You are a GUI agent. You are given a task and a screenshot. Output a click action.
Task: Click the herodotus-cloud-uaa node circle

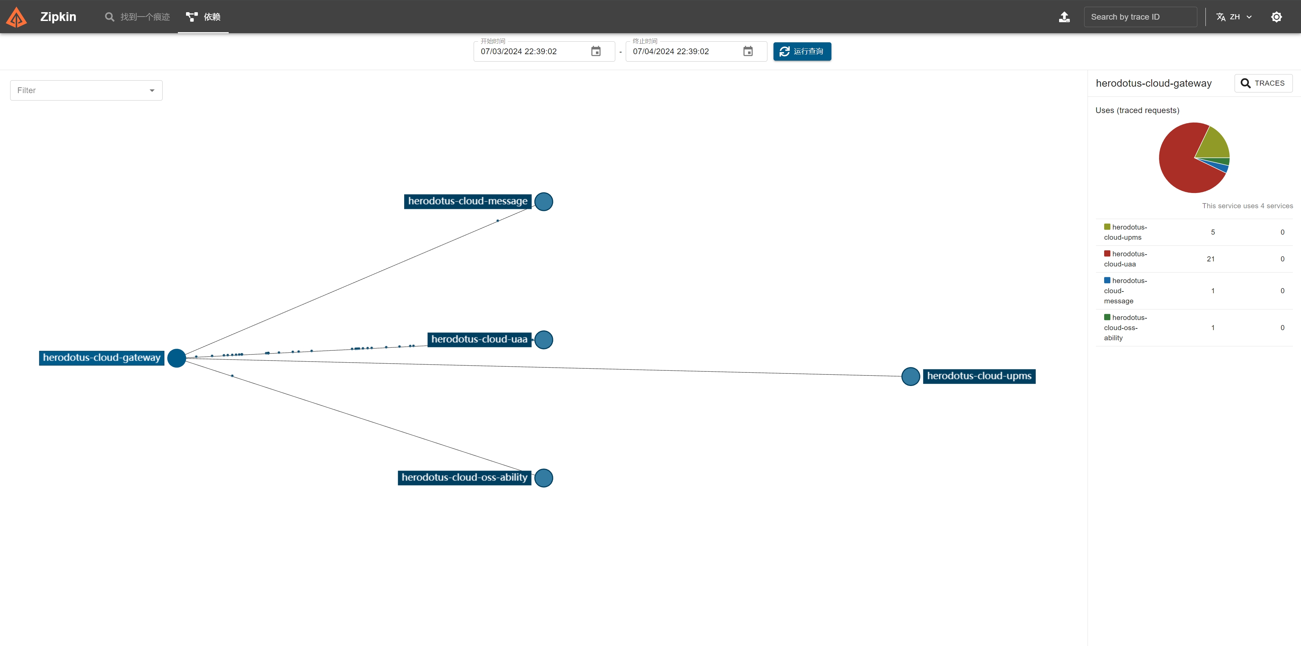point(543,340)
